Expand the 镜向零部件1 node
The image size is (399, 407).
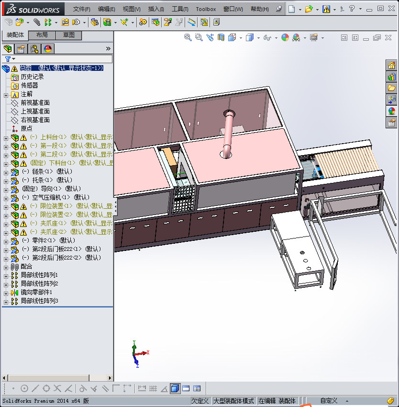[x=6, y=294]
